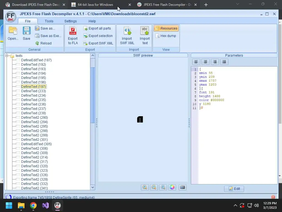Screen dimensions: 282x212
Task: Click the FFDec application logo
Action: click(x=11, y=17)
